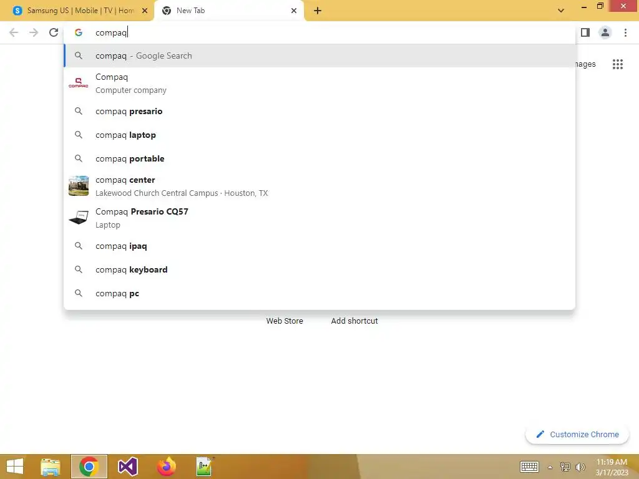Reload the current page
The image size is (639, 479).
coord(54,32)
